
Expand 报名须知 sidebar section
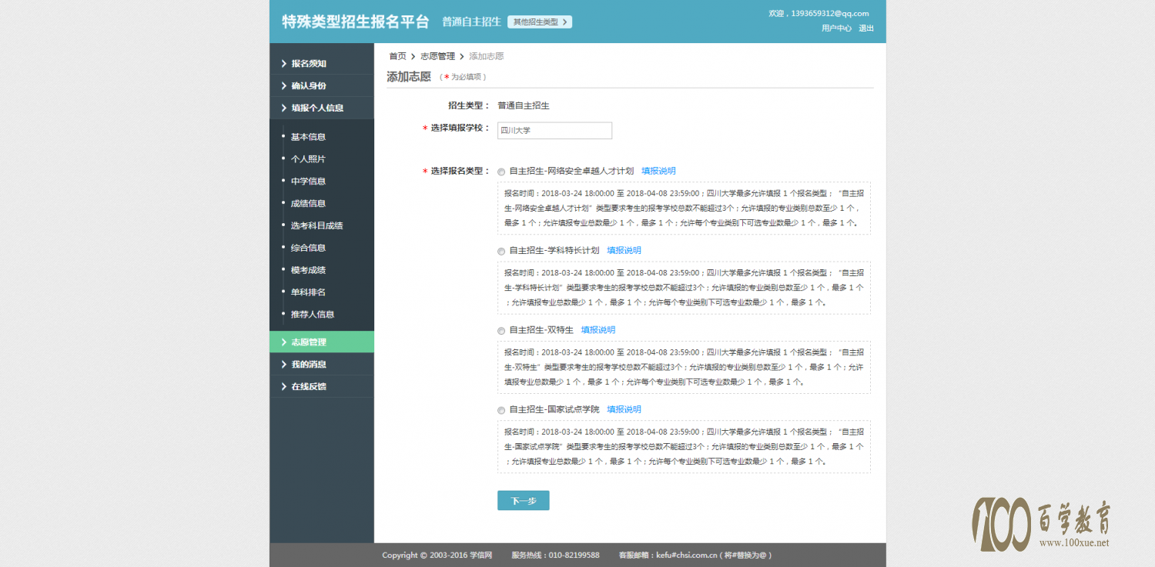322,64
